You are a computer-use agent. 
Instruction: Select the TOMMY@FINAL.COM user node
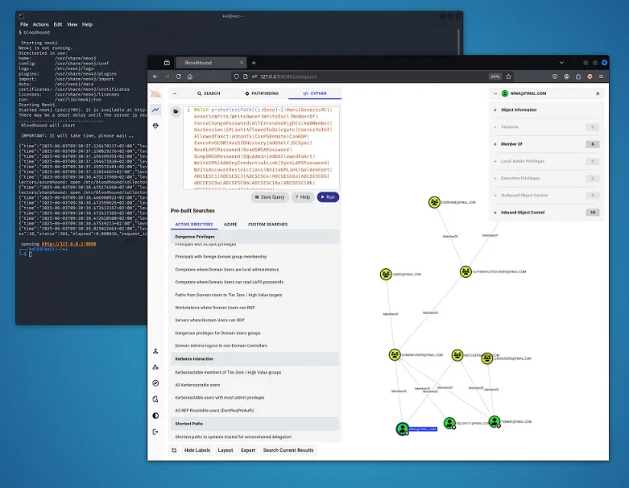point(495,421)
